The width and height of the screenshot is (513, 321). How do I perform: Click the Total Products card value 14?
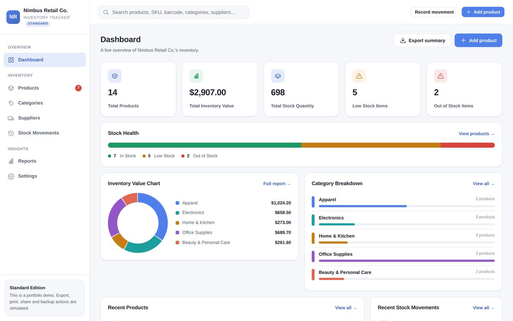112,92
